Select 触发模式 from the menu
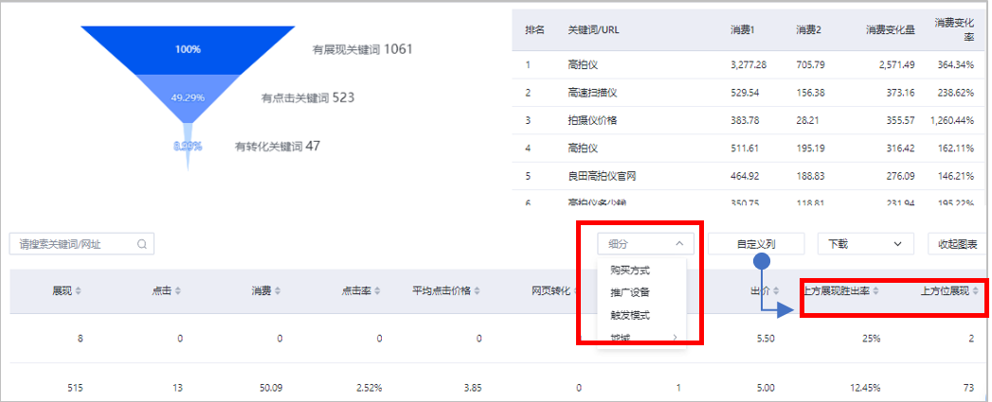The height and width of the screenshot is (402, 992). point(630,315)
